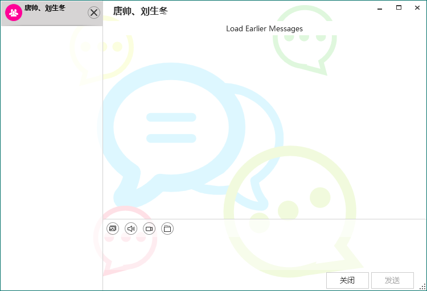Select the 唐帅、刘生冬 chat in sidebar
Viewport: 427px width, 291px height.
51,13
